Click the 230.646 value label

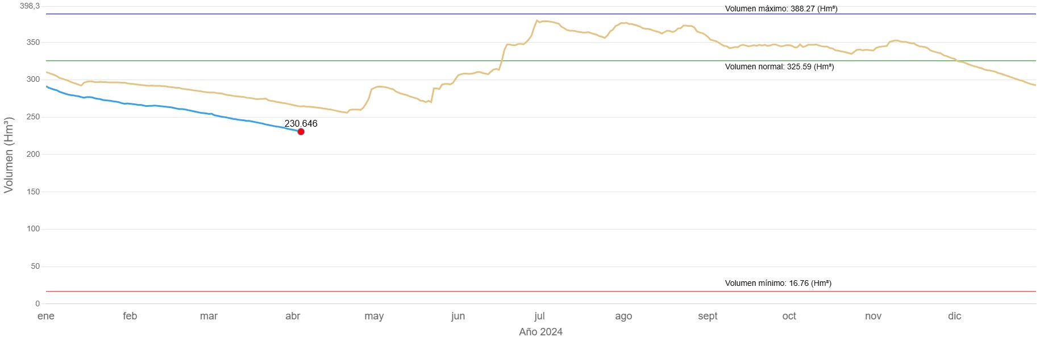[301, 123]
